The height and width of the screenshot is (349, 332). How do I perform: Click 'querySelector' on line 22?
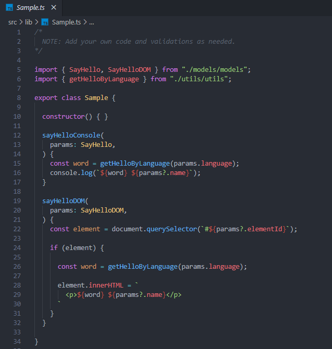click(171, 229)
